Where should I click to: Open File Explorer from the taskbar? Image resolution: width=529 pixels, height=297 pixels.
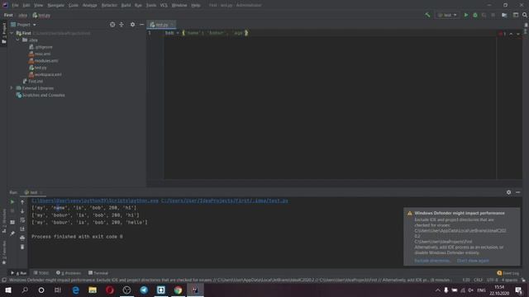[x=93, y=290]
